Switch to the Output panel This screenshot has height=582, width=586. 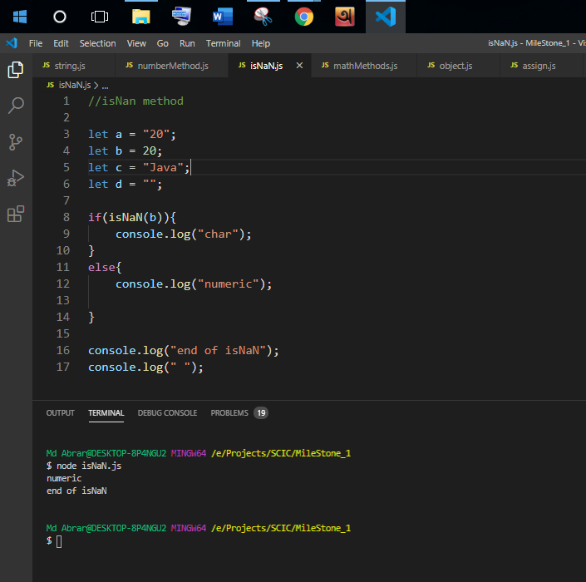pyautogui.click(x=60, y=412)
